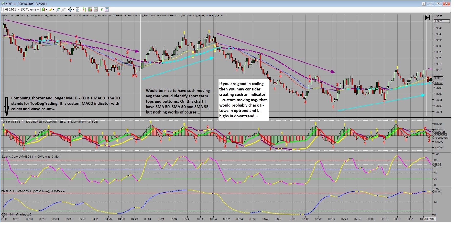Select the 'Would be nice to have' text note

coord(178,101)
